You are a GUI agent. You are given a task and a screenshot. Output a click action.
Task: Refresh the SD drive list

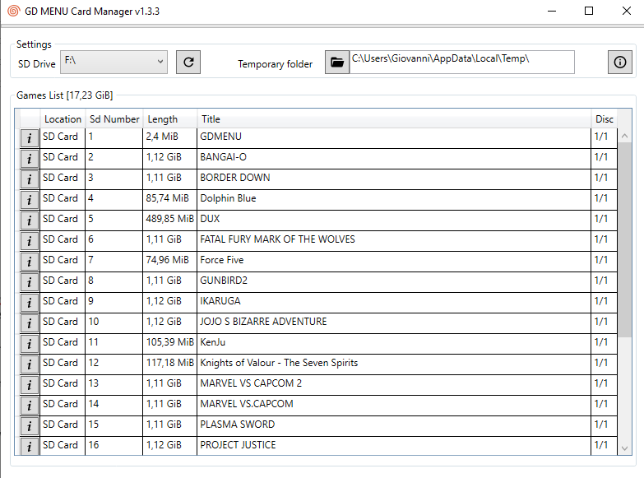point(188,62)
